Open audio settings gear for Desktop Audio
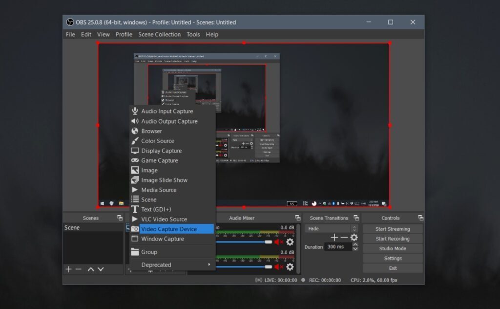Viewport: 500px width, 309px height. click(291, 242)
